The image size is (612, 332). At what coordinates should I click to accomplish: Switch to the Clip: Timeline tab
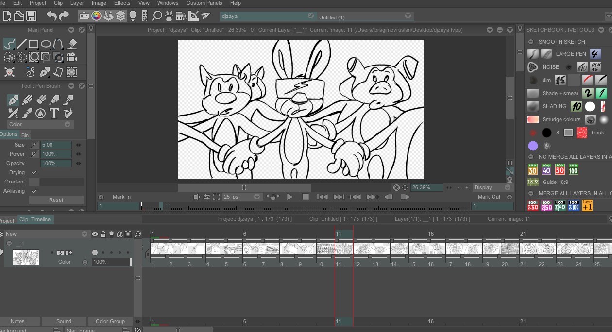[35, 219]
